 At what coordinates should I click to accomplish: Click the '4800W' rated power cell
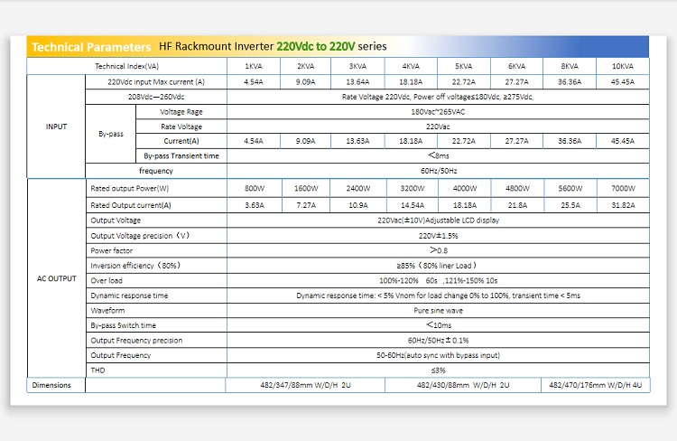click(x=518, y=189)
